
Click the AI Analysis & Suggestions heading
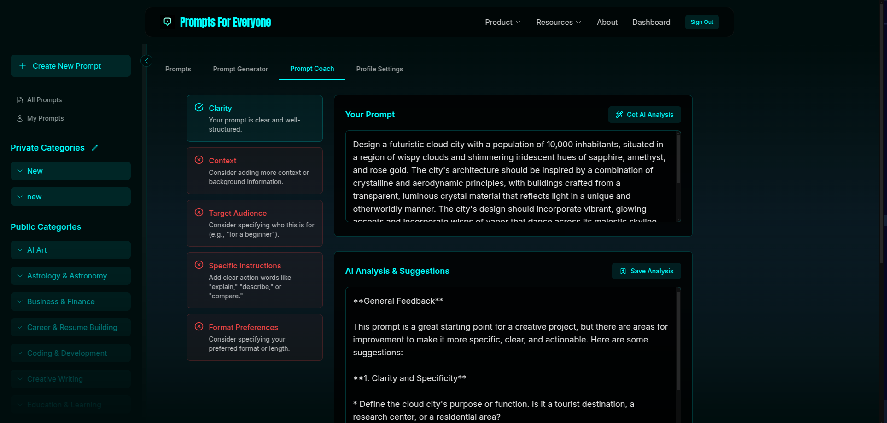pos(397,271)
